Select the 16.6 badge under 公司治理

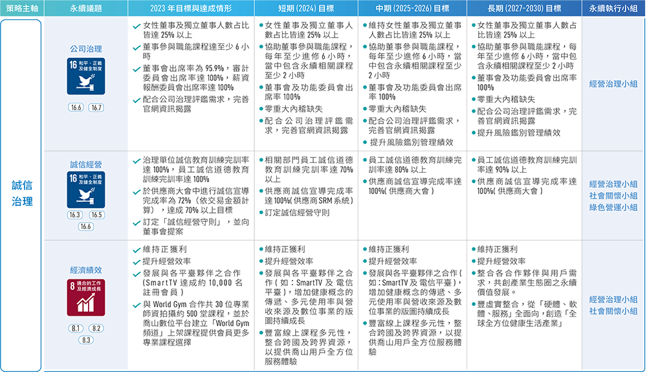(75, 107)
